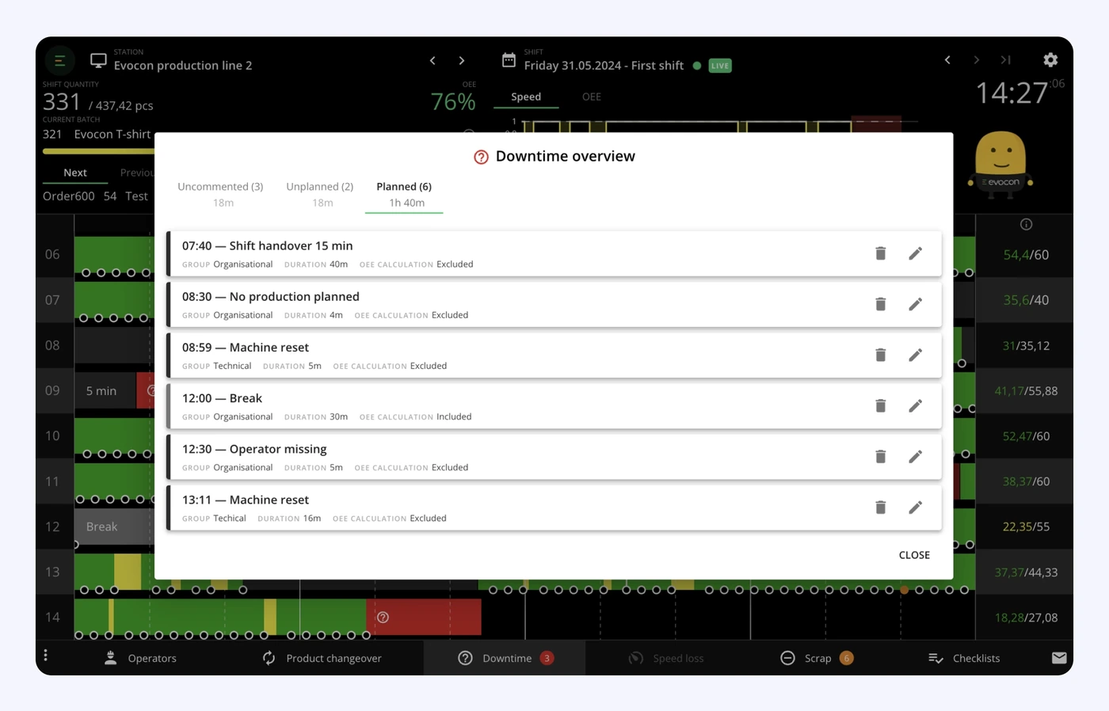Open Product changeover
Viewport: 1109px width, 711px height.
(322, 658)
